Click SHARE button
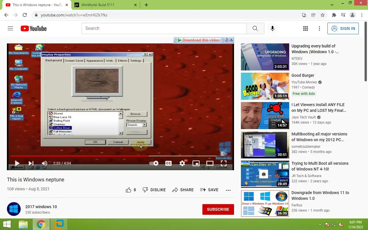368x230 pixels. tap(183, 190)
